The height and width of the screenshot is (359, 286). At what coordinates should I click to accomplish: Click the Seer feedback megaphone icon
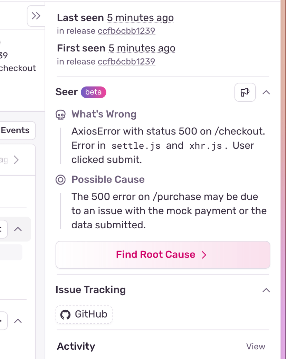coord(245,92)
